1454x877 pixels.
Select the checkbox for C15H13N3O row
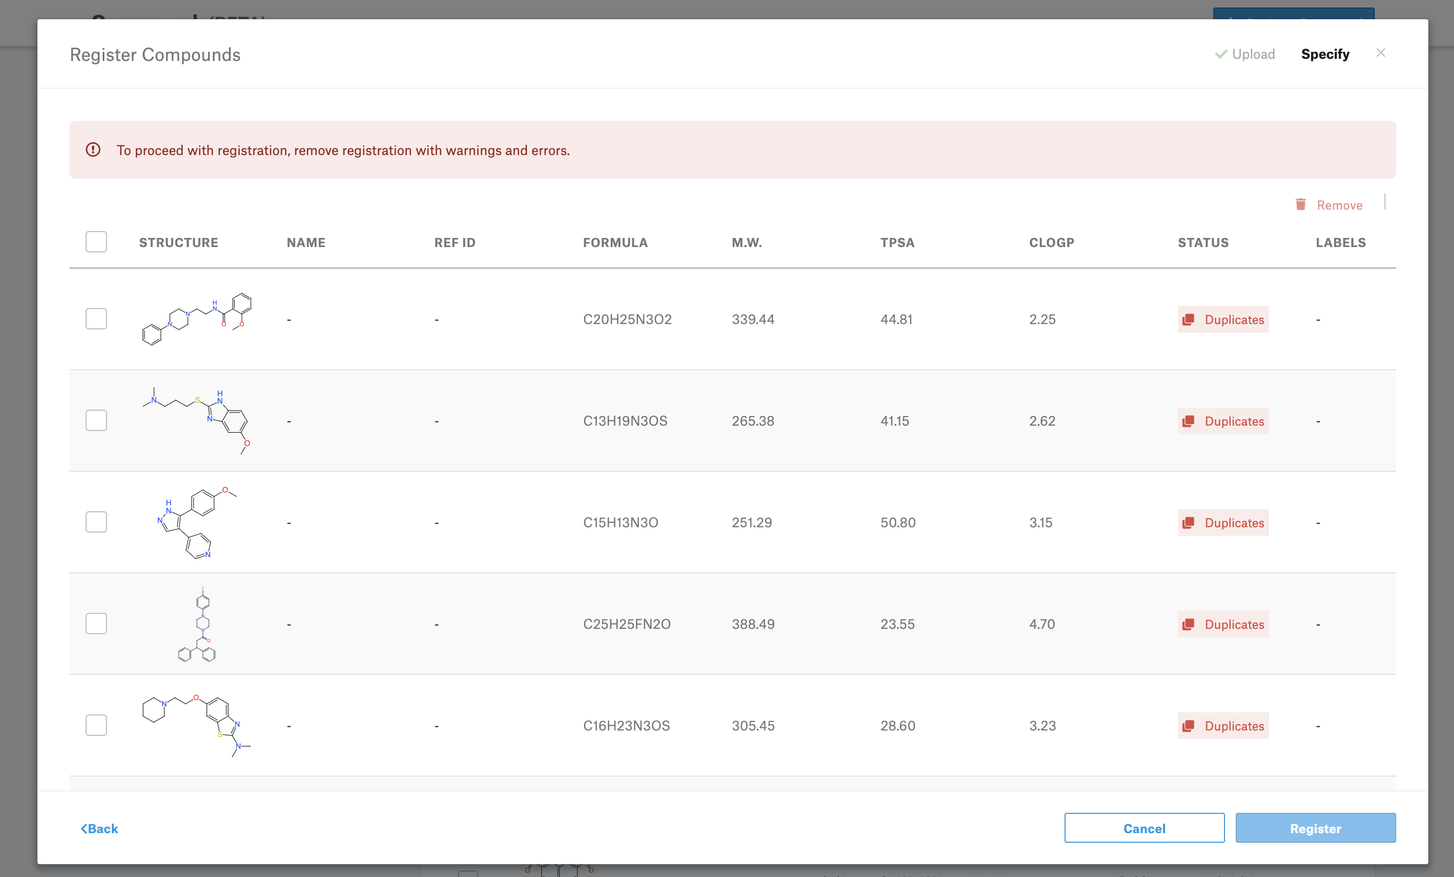click(96, 522)
